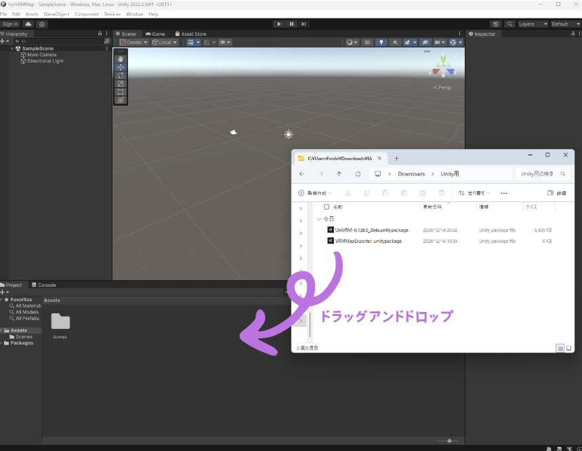Open the Default layout dropdown
Image resolution: width=582 pixels, height=451 pixels.
click(565, 24)
